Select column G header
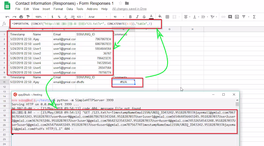 169,29
